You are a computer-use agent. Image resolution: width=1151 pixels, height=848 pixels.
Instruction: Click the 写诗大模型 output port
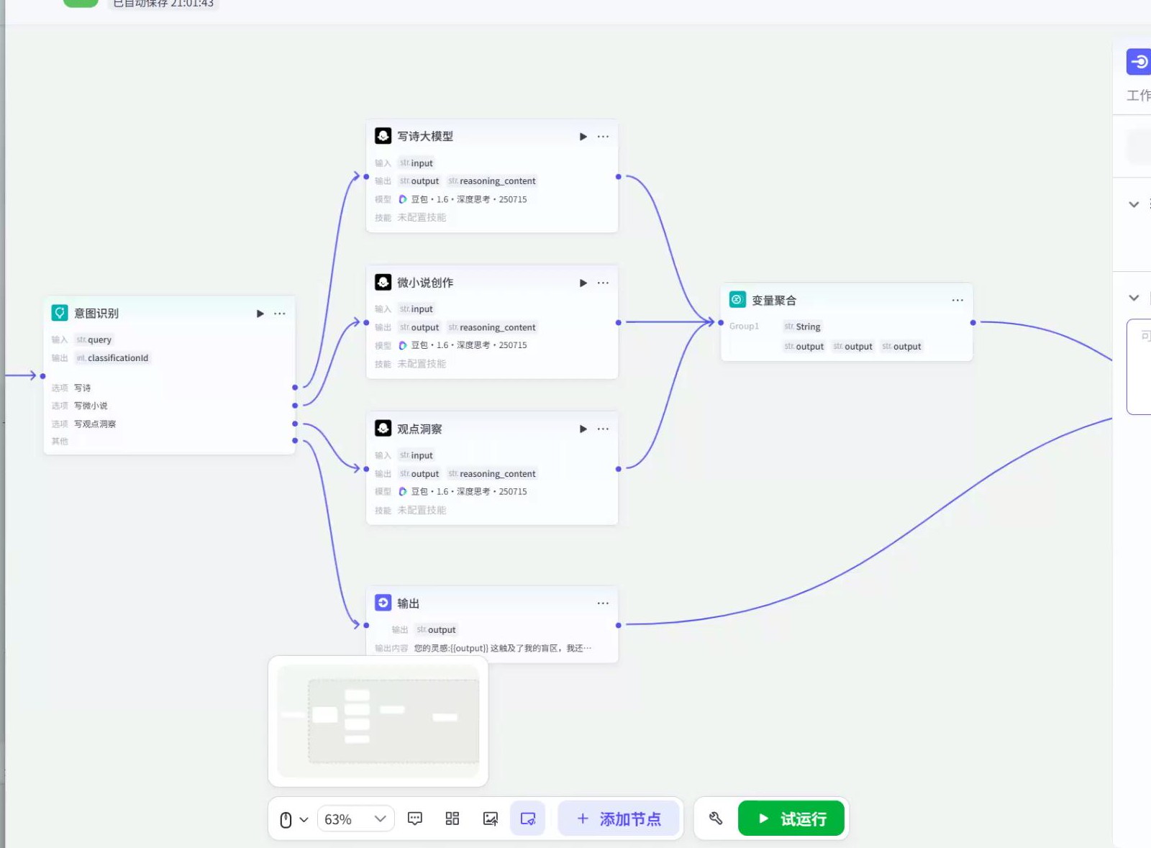pos(619,177)
